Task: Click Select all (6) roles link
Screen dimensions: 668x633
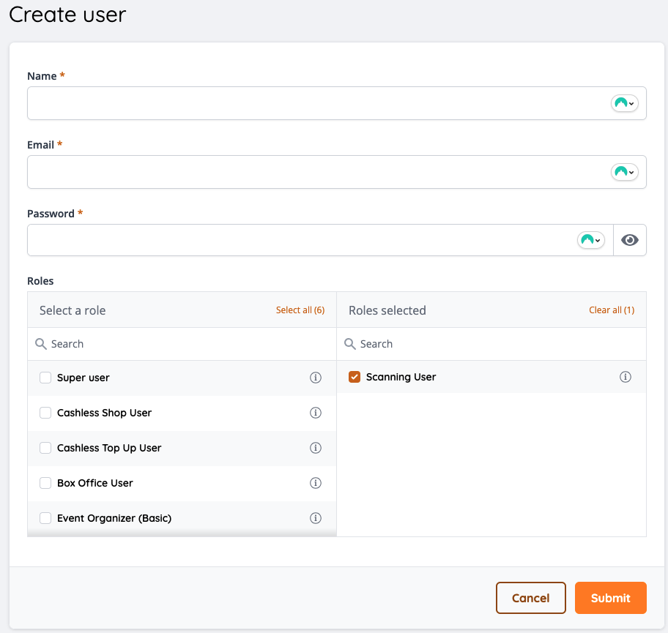Action: (300, 310)
